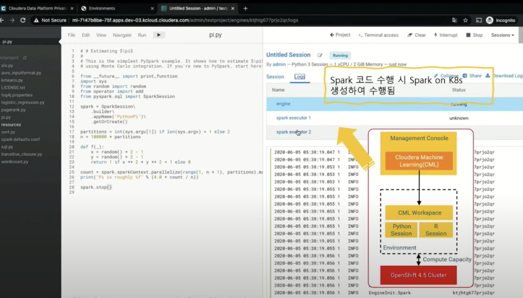
Task: Open sort.py file
Action: point(8,132)
